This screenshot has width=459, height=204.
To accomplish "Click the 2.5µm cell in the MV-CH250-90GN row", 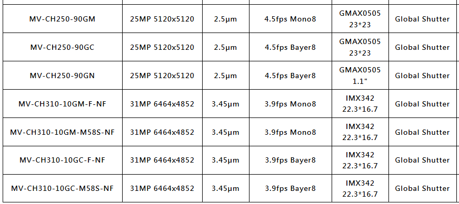I will tap(225, 76).
